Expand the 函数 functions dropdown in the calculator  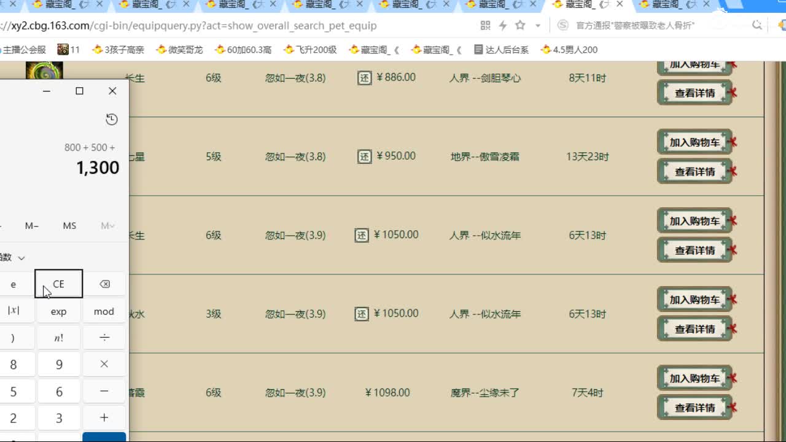(x=13, y=257)
